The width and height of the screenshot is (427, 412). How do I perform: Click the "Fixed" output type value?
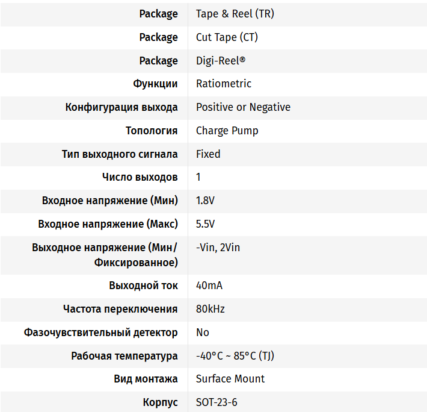coord(208,154)
